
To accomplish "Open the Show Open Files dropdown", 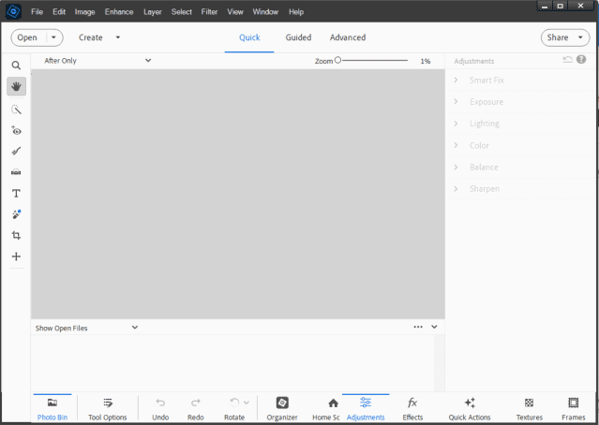I will pos(86,328).
